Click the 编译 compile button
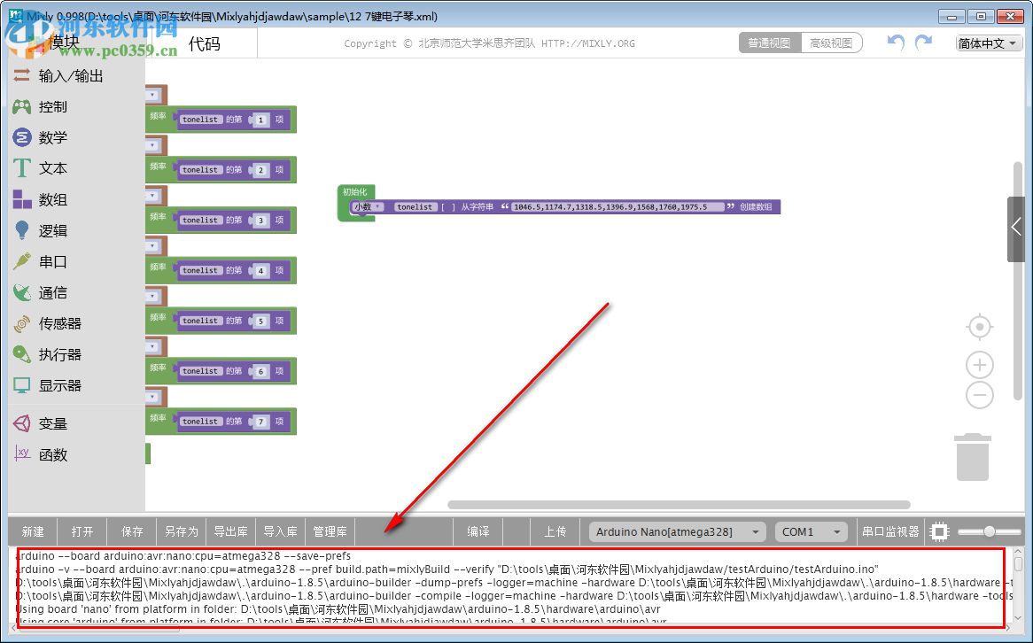The height and width of the screenshot is (643, 1033). (478, 531)
